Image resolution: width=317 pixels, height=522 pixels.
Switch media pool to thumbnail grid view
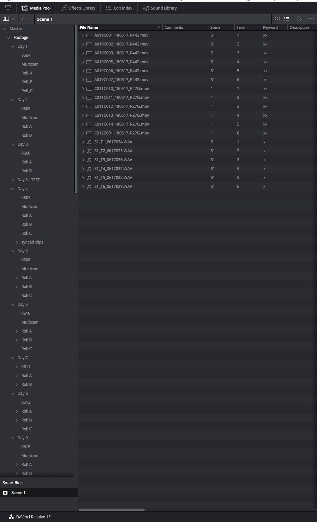[x=277, y=19]
